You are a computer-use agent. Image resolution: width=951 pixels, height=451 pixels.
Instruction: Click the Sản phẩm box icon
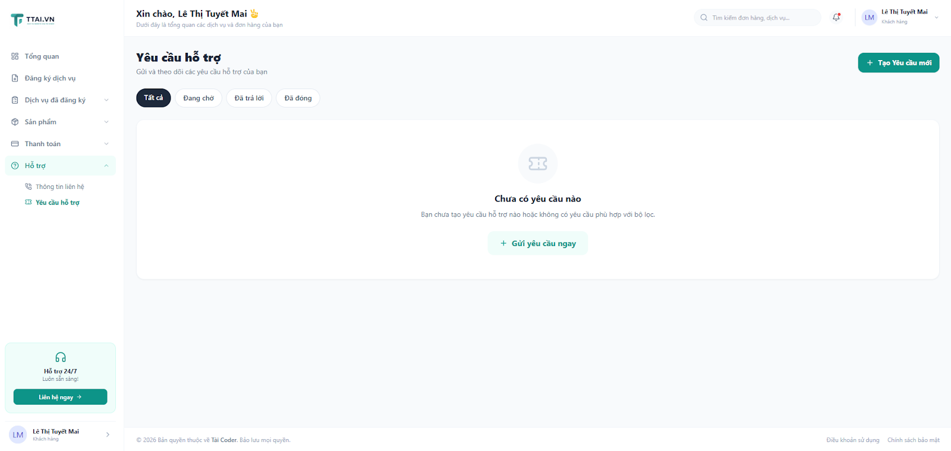coord(15,122)
